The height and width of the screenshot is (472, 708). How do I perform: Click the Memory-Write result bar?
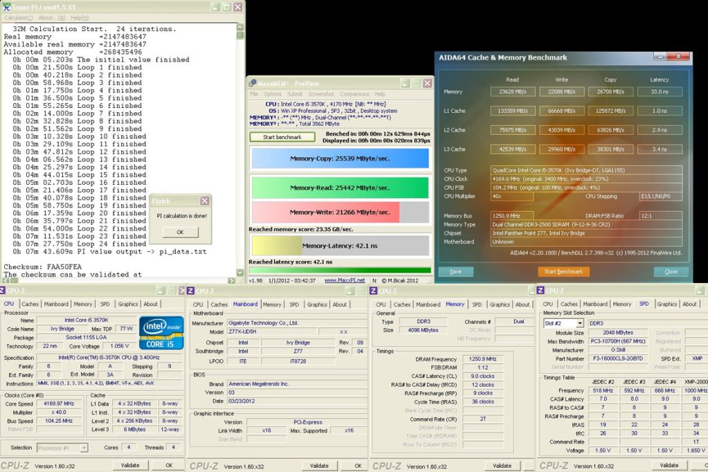(x=340, y=212)
